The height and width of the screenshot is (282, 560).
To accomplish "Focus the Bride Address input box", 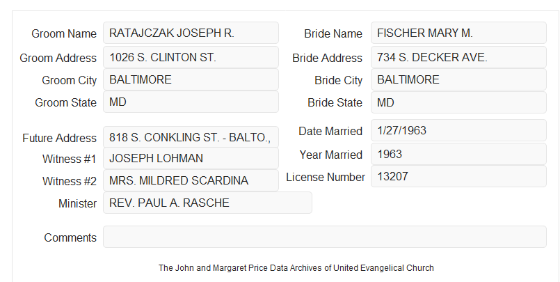I will click(x=458, y=57).
